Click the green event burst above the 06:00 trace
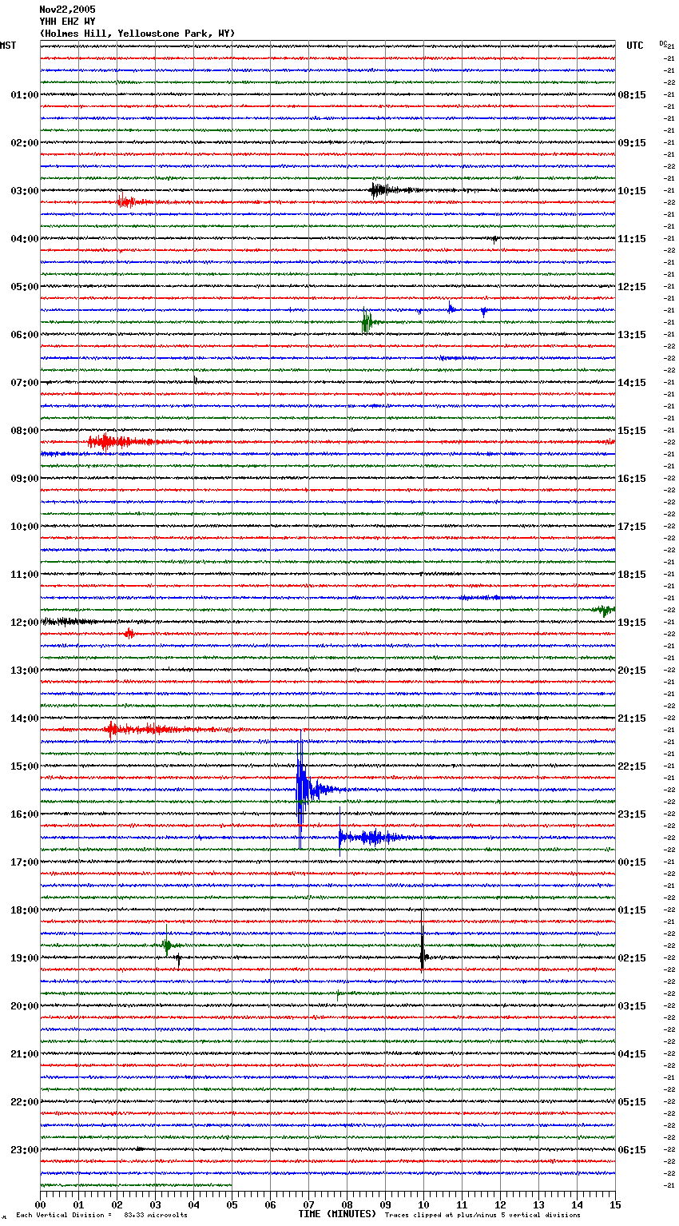This screenshot has width=679, height=1226. coord(367,321)
